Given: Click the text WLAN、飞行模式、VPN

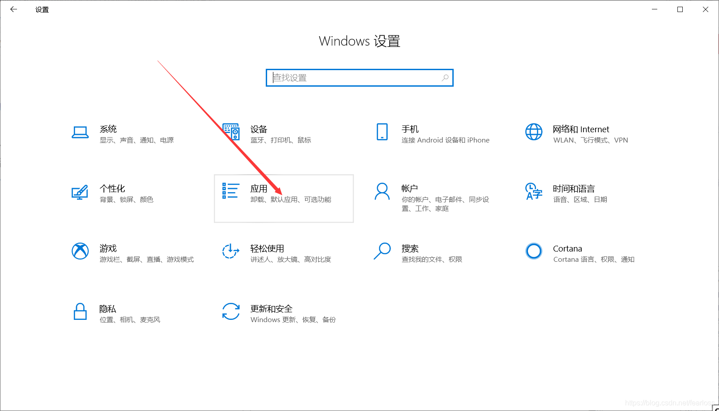Looking at the screenshot, I should pos(591,140).
